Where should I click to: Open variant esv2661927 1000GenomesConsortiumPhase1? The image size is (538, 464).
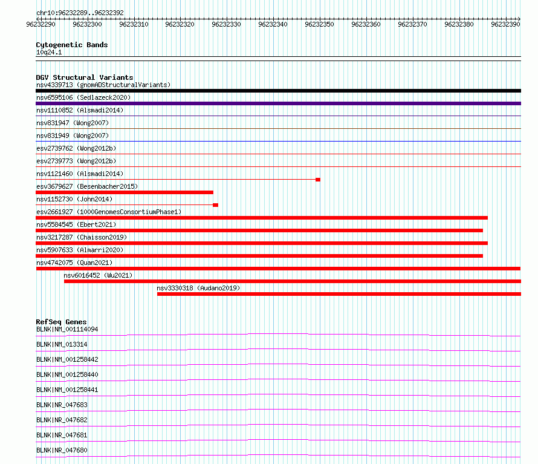109,212
